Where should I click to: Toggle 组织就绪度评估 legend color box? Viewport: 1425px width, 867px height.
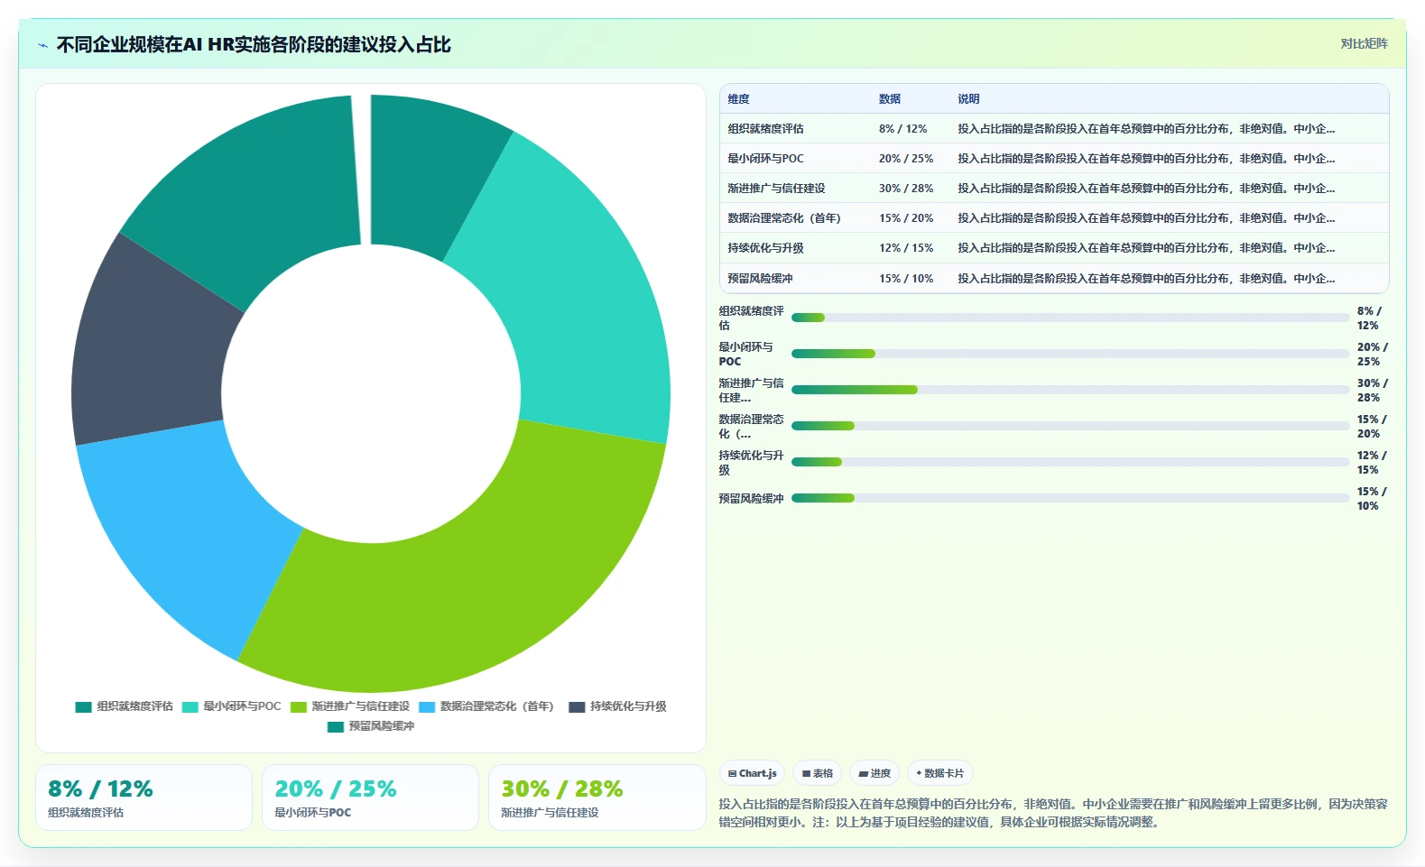(x=83, y=706)
